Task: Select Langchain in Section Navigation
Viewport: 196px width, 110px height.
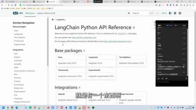Action: (x=18, y=34)
